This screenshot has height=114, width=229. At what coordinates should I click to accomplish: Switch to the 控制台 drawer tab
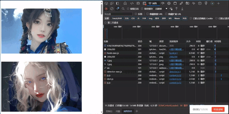(109, 111)
